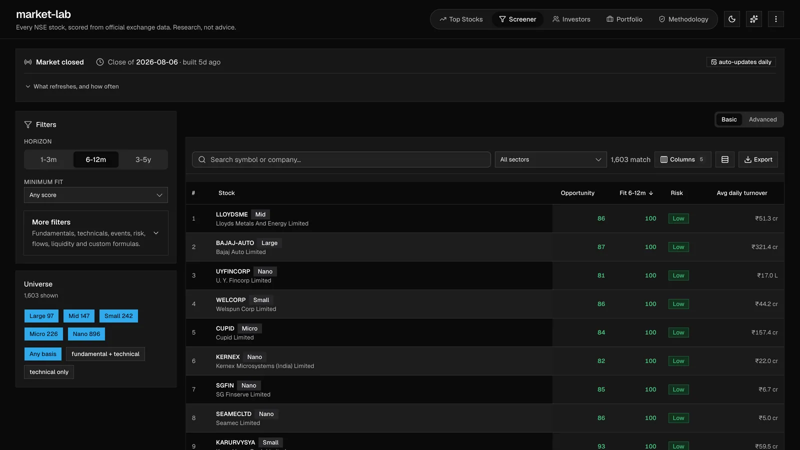The image size is (800, 450).
Task: Open the SEAMECLTD stock row
Action: (485, 418)
